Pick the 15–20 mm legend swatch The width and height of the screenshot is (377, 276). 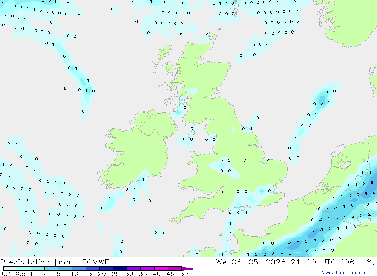tap(92, 268)
